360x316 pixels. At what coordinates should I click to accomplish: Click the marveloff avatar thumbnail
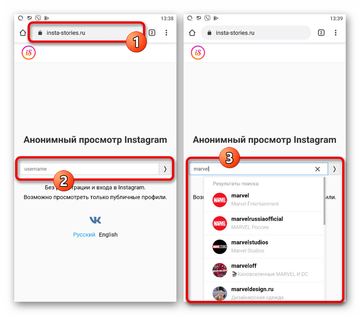pyautogui.click(x=220, y=270)
